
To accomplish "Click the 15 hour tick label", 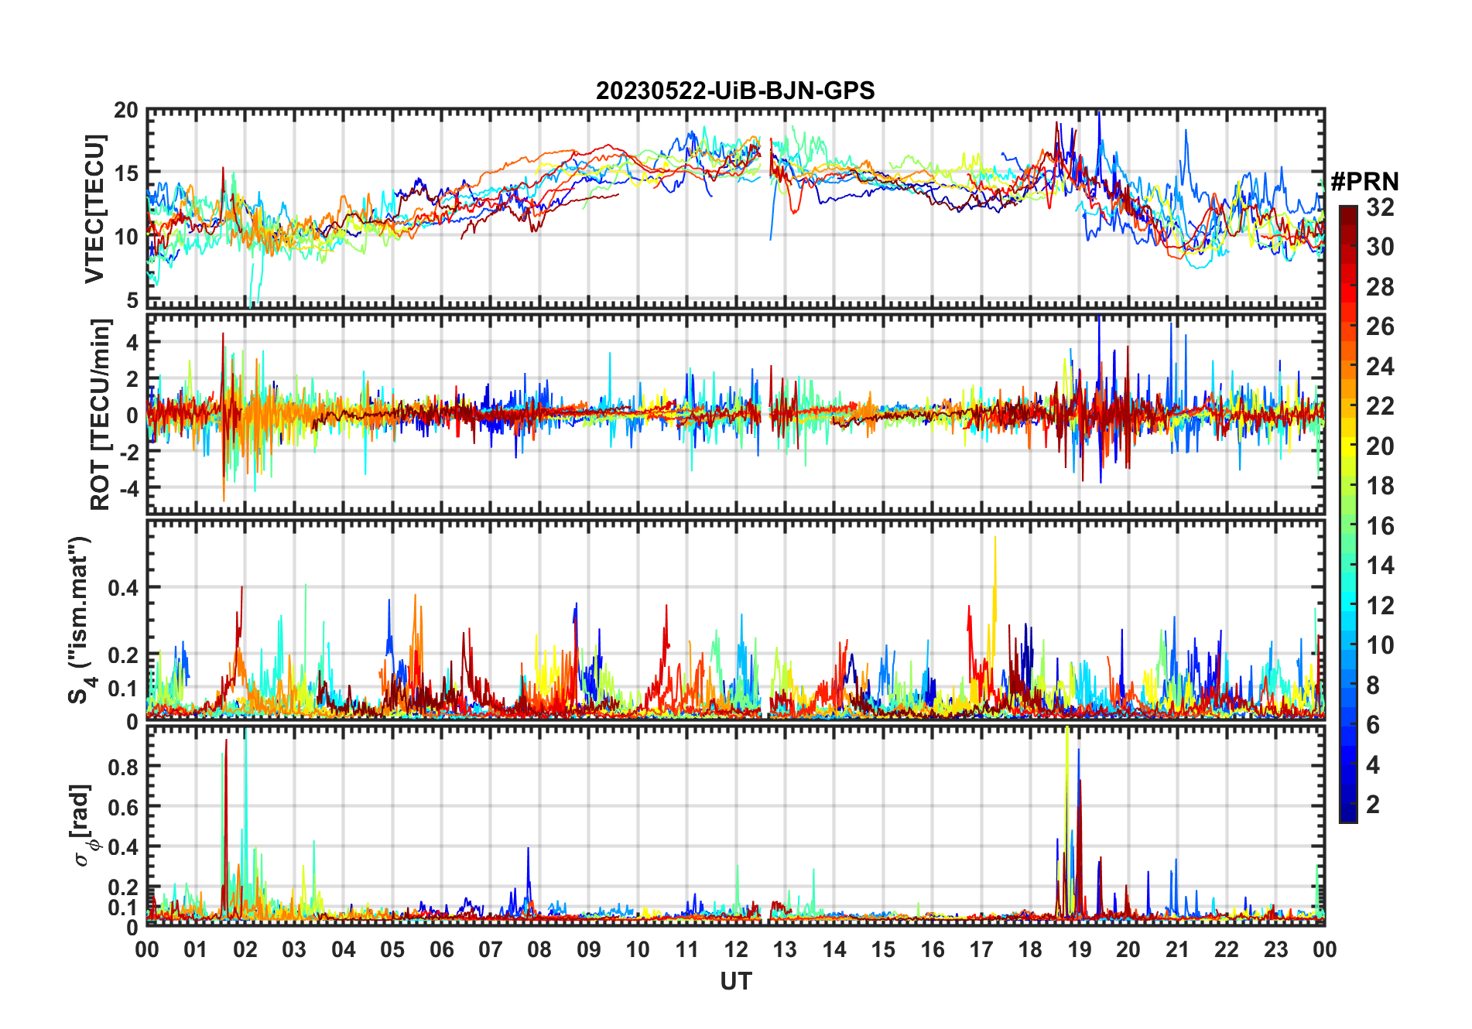I will pyautogui.click(x=883, y=949).
